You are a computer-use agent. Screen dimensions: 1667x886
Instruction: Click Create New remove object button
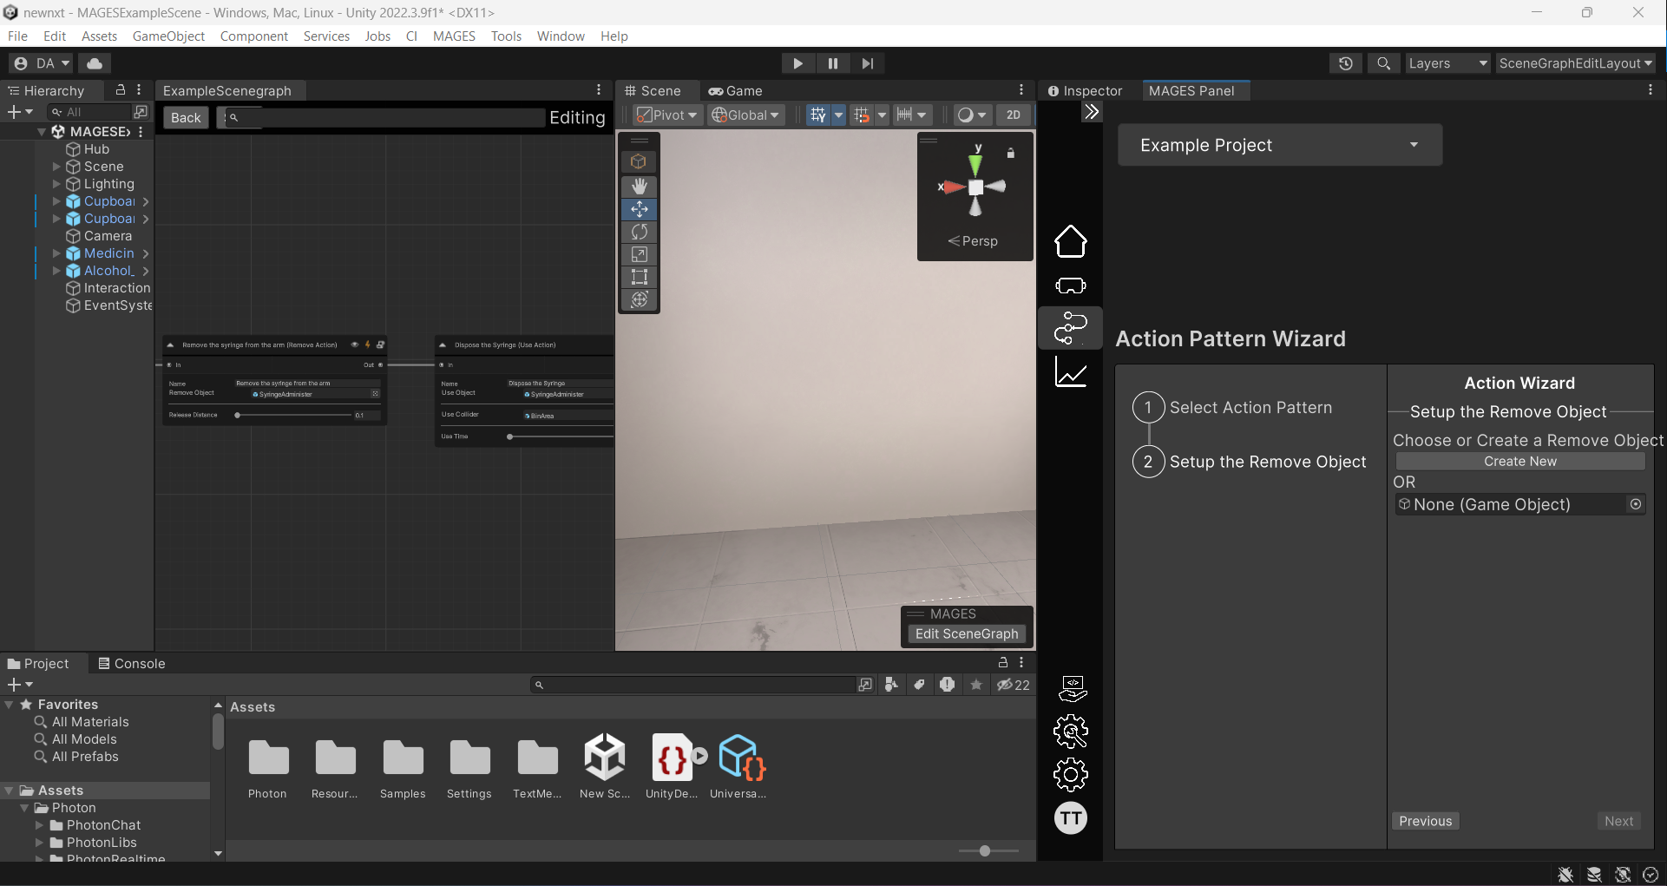pyautogui.click(x=1520, y=461)
